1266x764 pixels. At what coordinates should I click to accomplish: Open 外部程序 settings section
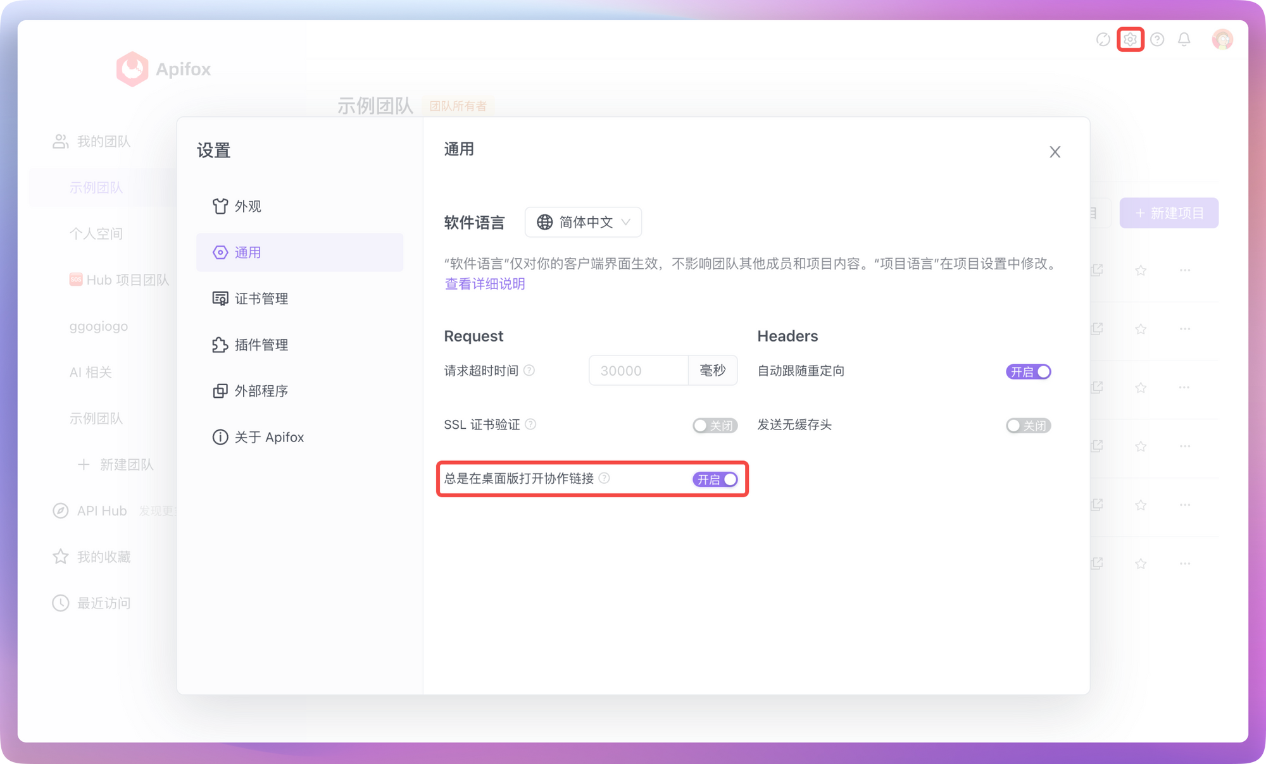[x=299, y=391]
